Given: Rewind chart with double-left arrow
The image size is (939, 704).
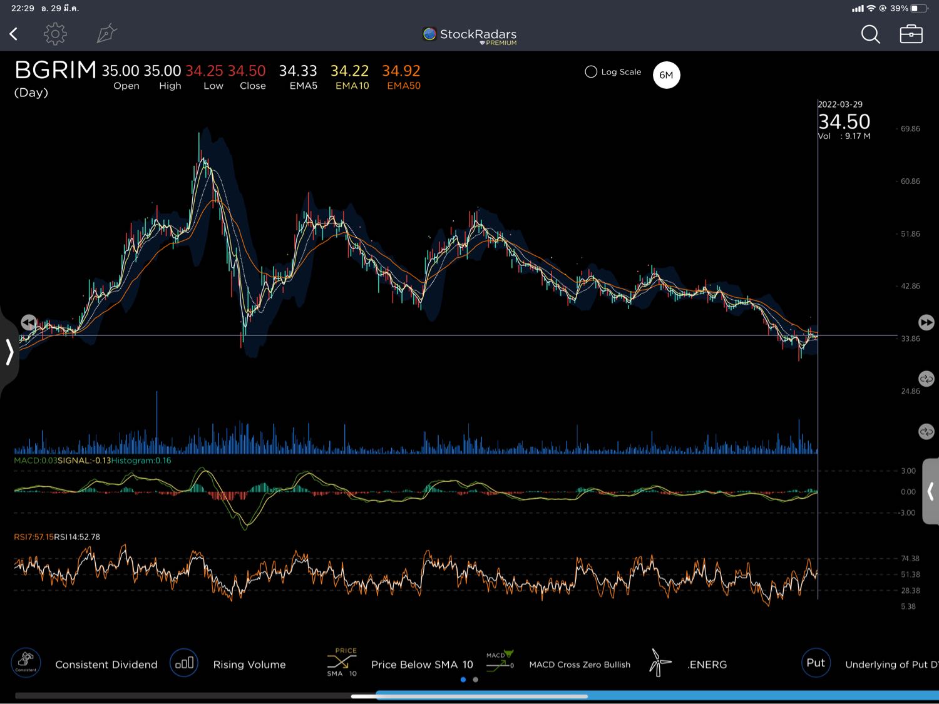Looking at the screenshot, I should (28, 322).
